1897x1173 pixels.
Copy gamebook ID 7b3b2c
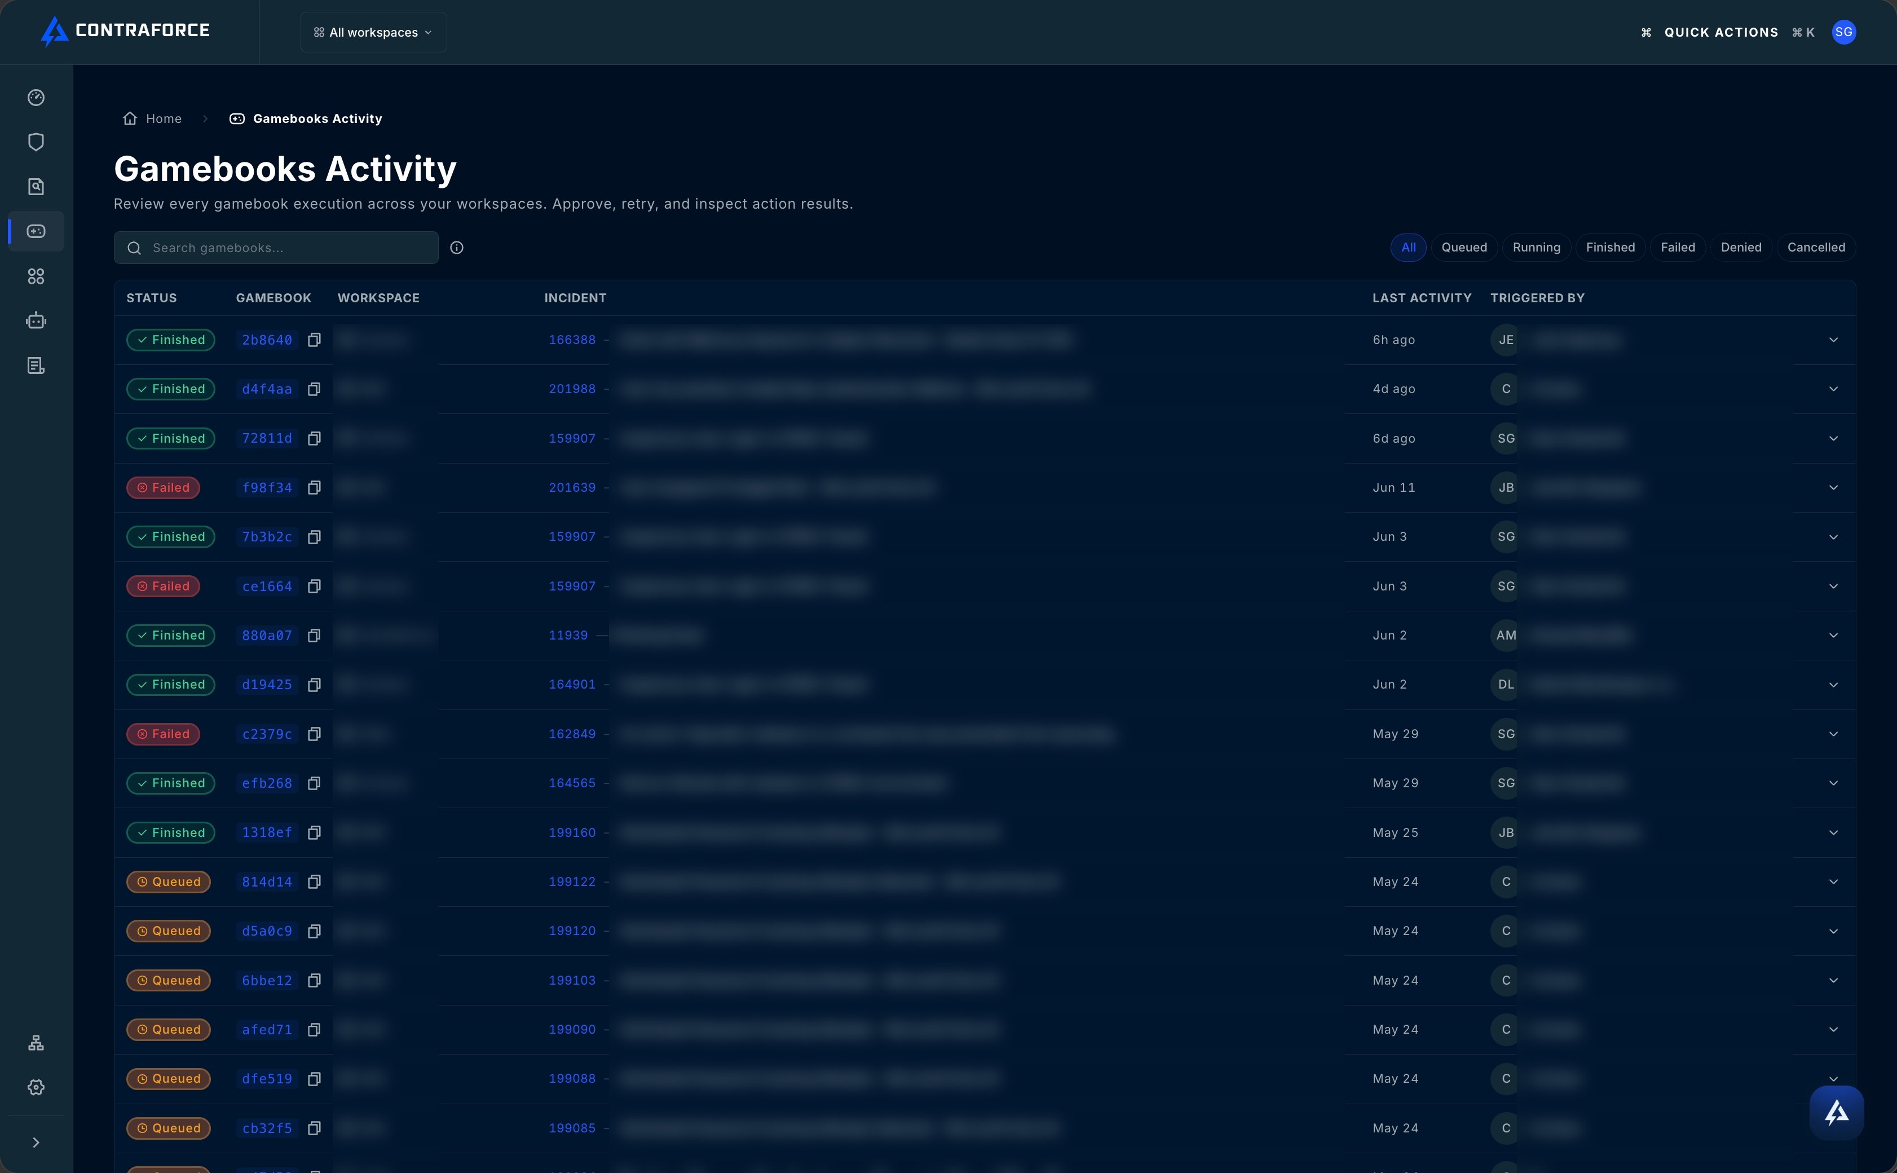pos(314,537)
